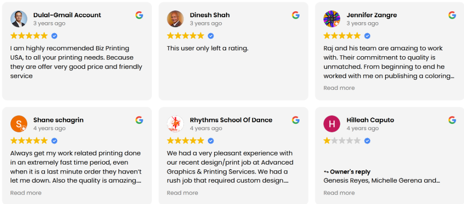Expand Rhythms School Of Dance review text
The image size is (464, 204).
click(182, 193)
